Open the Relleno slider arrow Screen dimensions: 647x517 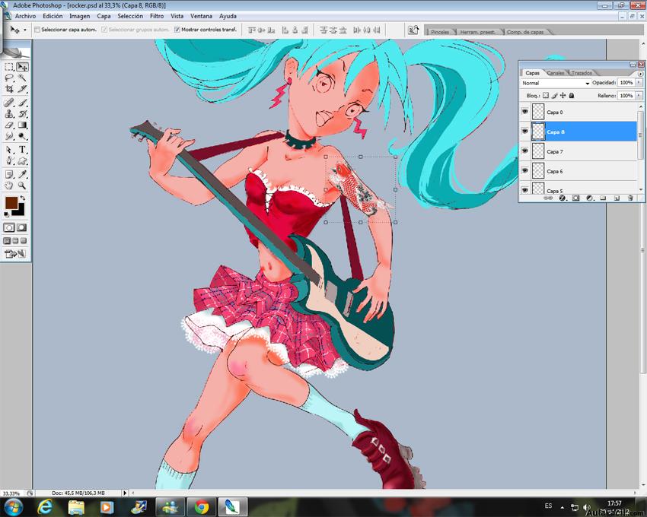point(639,96)
